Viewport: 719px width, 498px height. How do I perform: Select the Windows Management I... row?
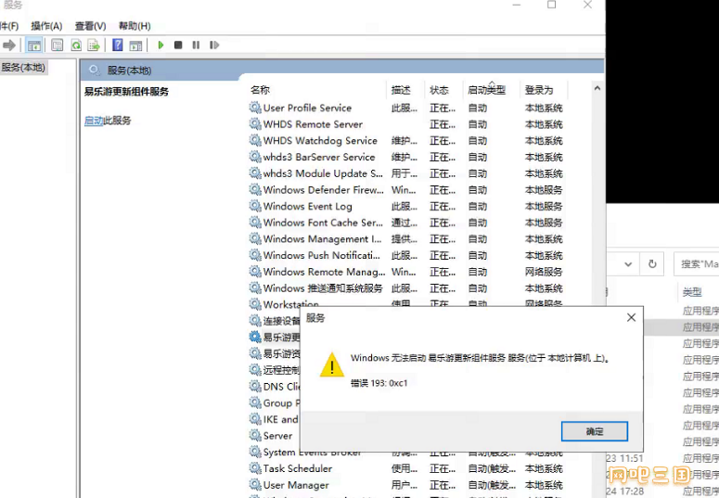407,239
